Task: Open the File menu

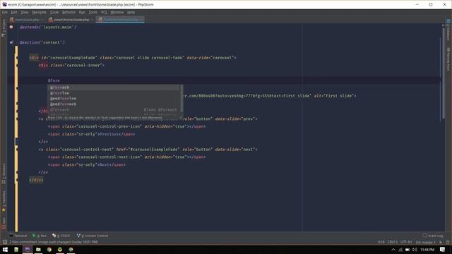Action: coord(5,13)
